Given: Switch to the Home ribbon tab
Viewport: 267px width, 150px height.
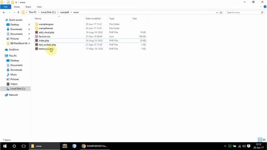Looking at the screenshot, I should [x=17, y=7].
